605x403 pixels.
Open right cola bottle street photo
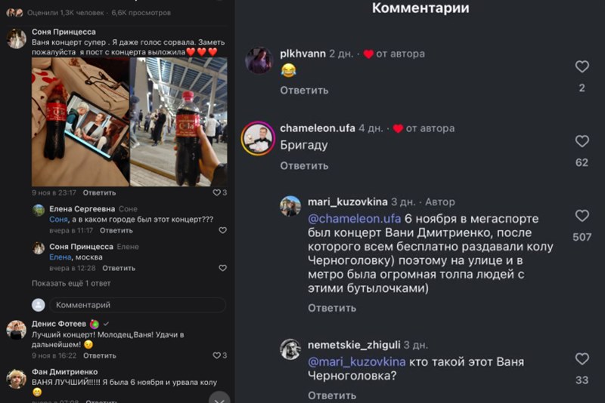click(x=178, y=122)
